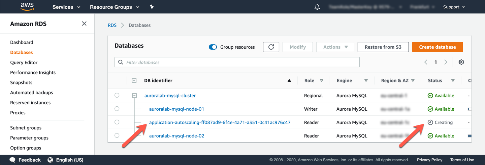The image size is (485, 165).
Task: Refresh the databases list
Action: pyautogui.click(x=271, y=47)
